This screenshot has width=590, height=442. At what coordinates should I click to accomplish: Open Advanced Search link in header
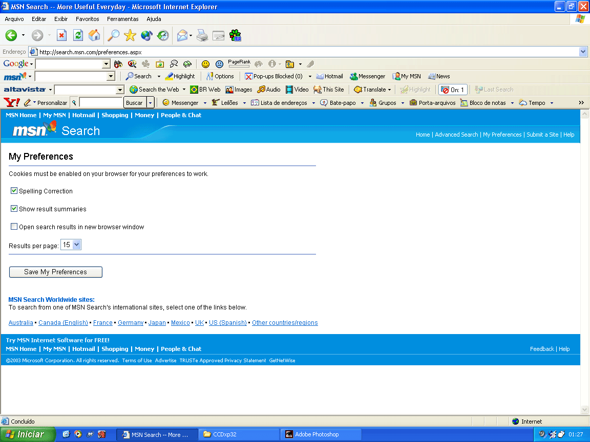[x=456, y=135]
